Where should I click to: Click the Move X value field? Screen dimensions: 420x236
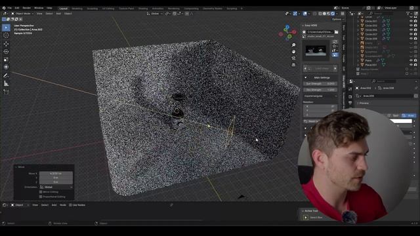(56, 173)
